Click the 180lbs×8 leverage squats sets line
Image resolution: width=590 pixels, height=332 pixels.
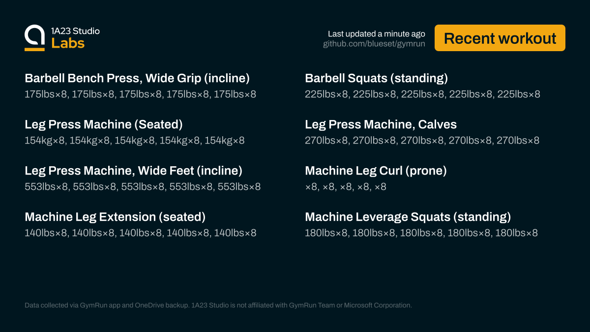[x=421, y=233]
